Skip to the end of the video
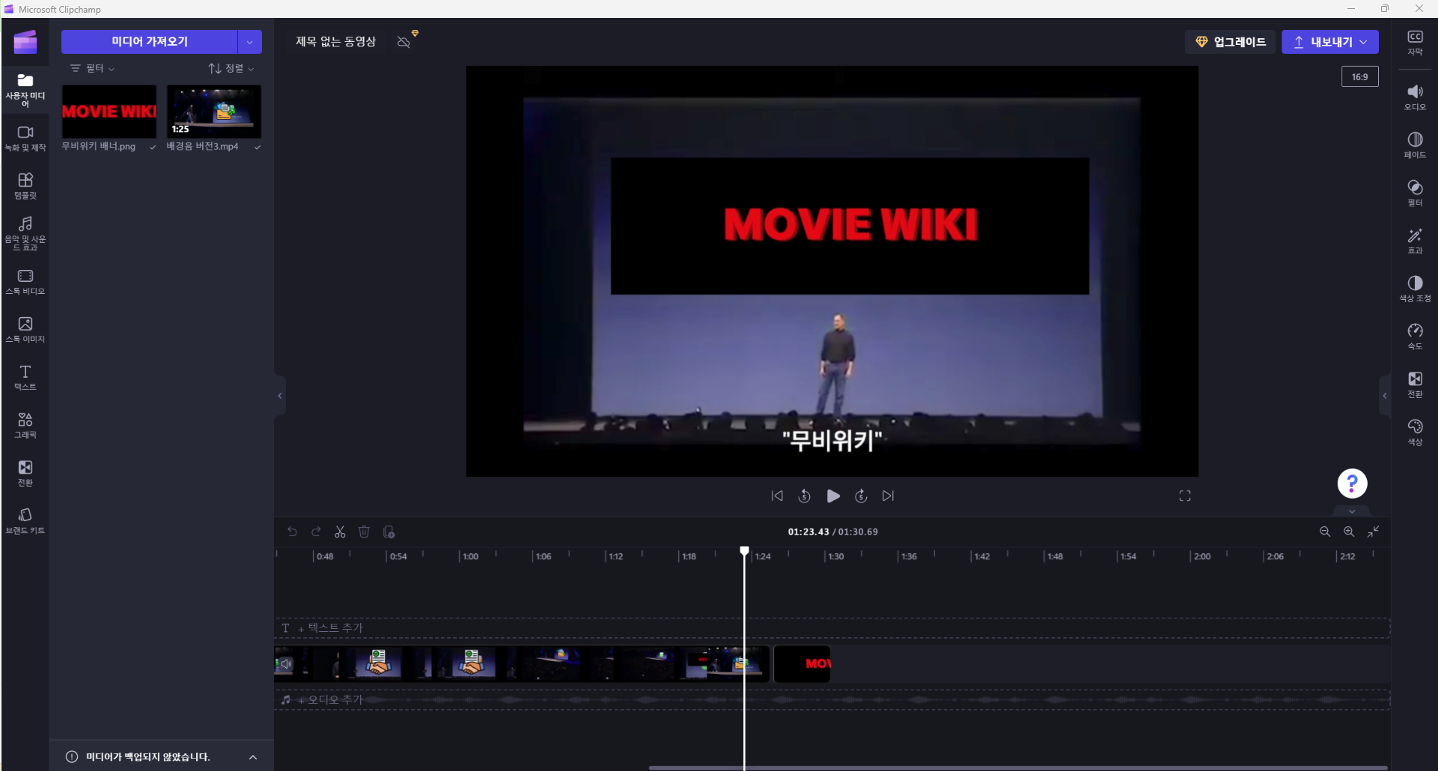Viewport: 1438px width, 771px height. (x=888, y=496)
